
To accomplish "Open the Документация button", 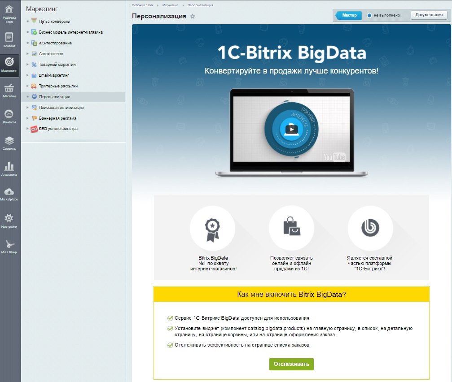I will (429, 15).
